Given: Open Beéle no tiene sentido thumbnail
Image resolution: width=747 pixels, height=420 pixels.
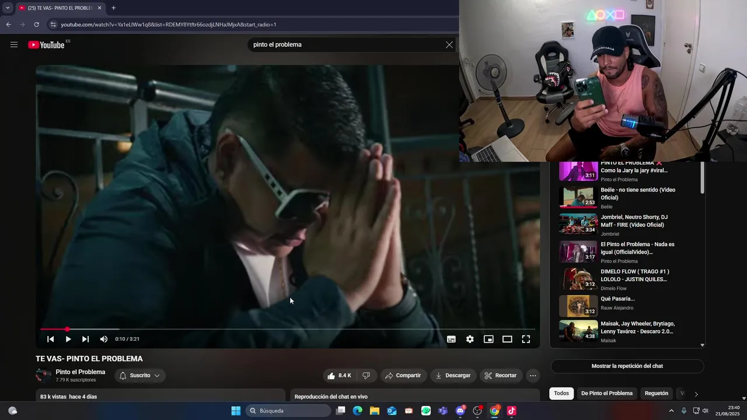Looking at the screenshot, I should coord(578,197).
